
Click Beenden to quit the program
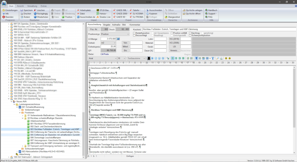click(8, 17)
